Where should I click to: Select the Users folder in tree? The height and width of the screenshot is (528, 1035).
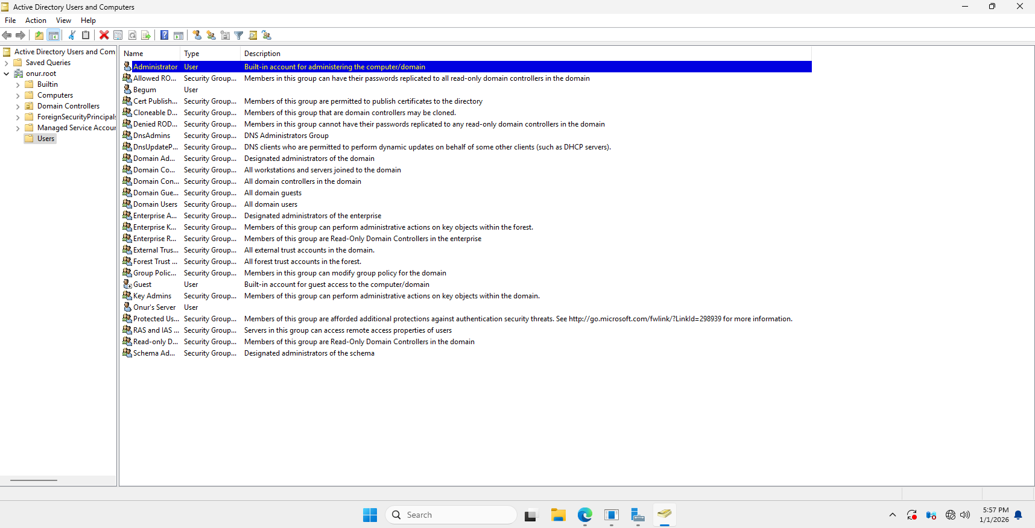coord(40,139)
